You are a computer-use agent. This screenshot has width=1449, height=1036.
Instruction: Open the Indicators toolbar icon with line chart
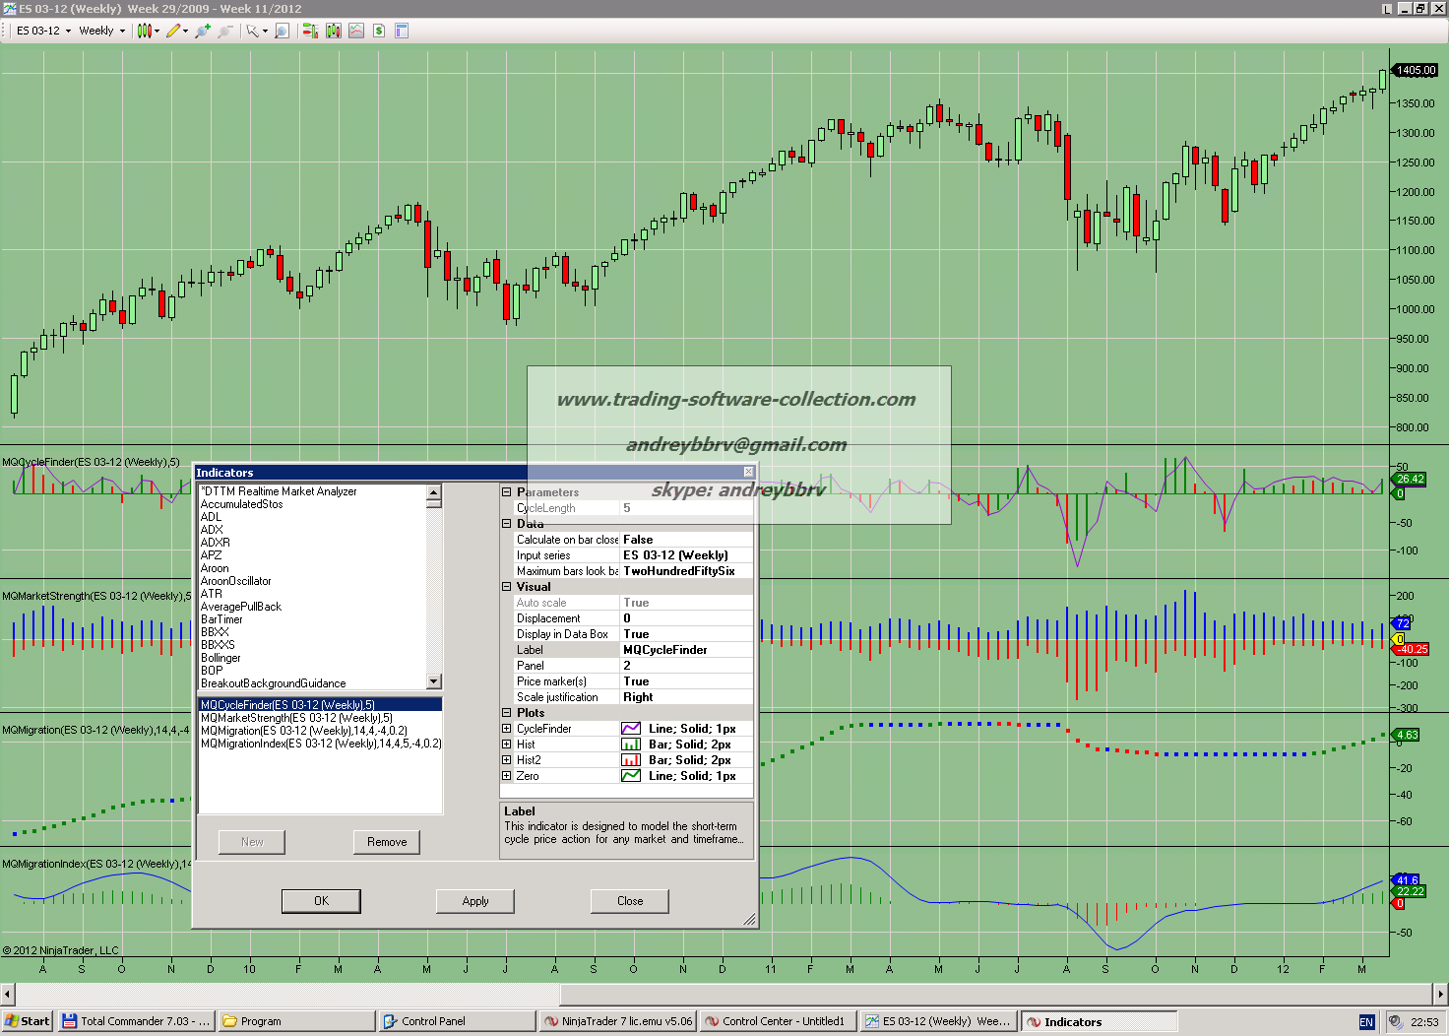tap(355, 31)
